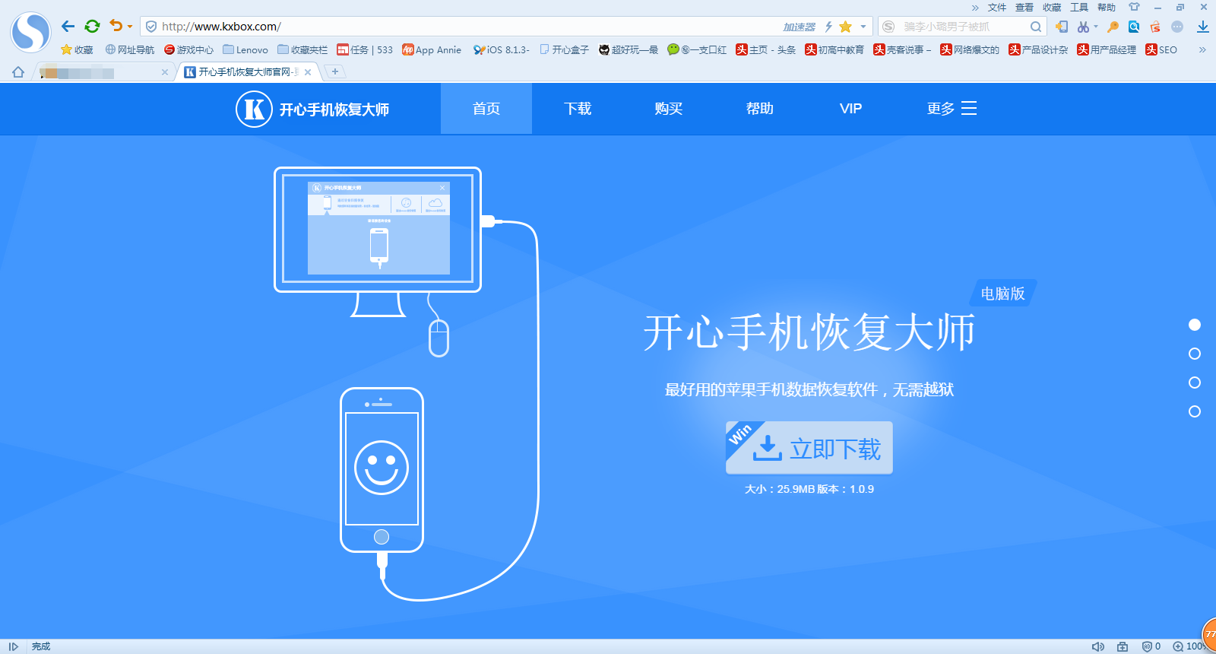Click the orange undo-close-tab arrow

116,26
